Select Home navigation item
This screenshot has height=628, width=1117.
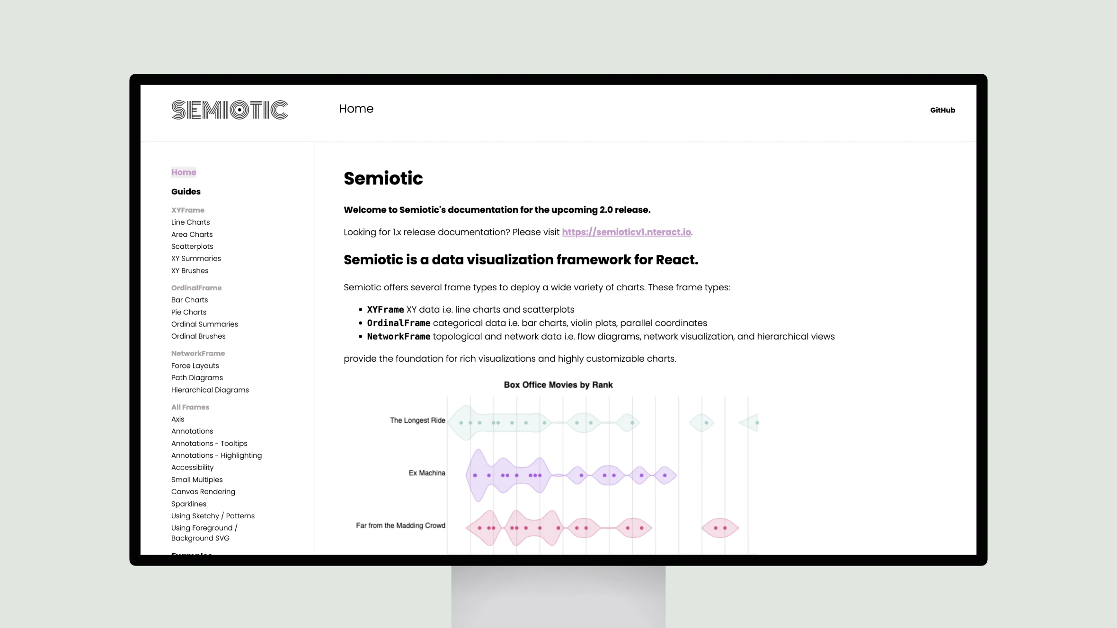(183, 172)
